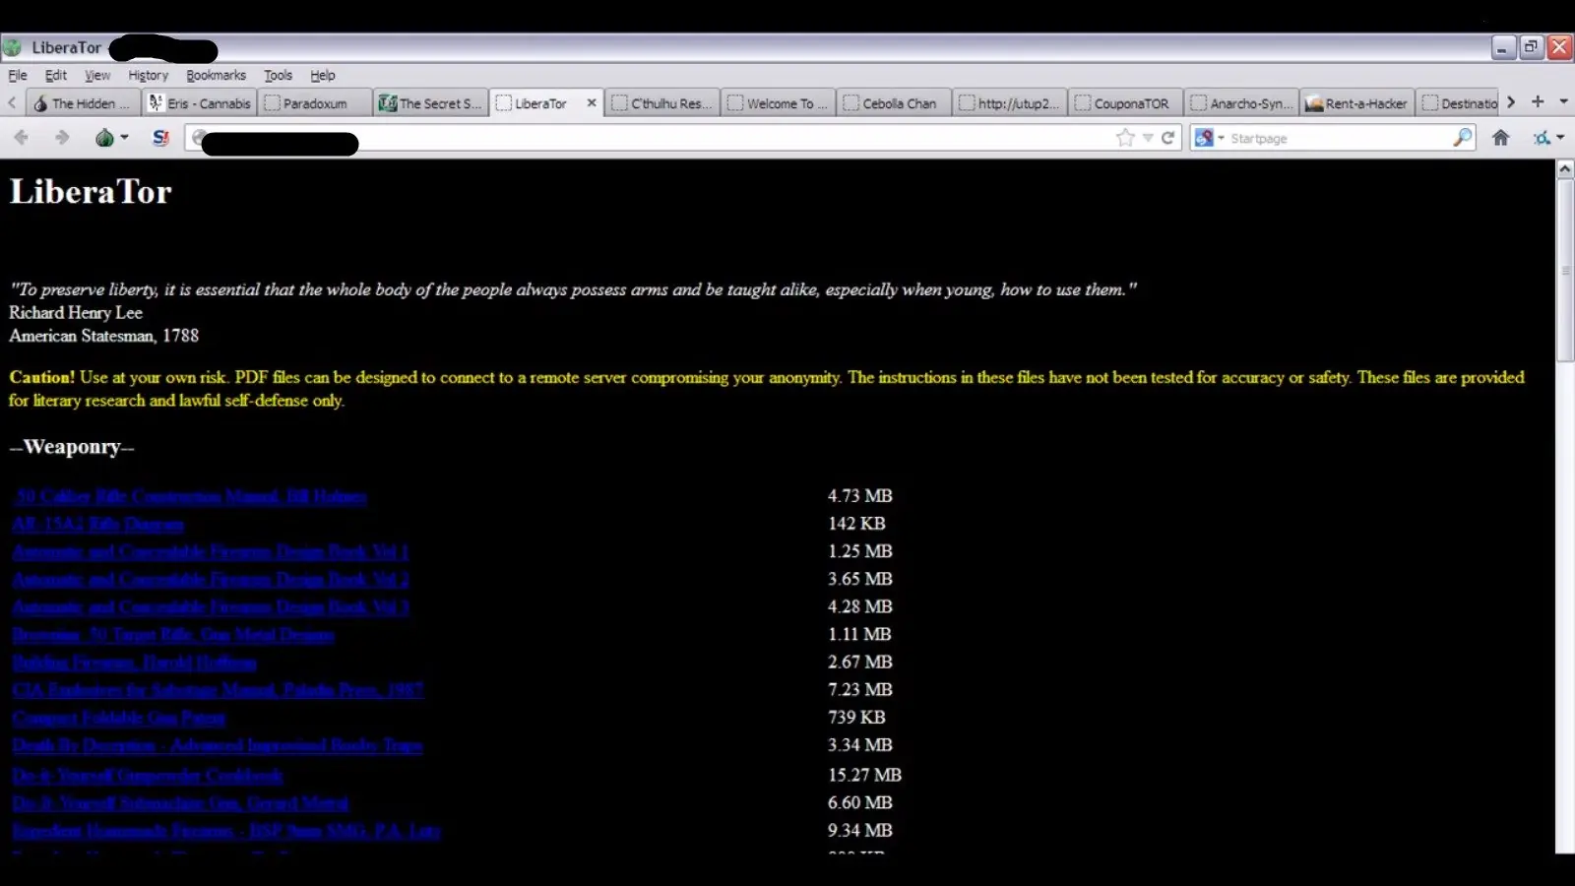The height and width of the screenshot is (886, 1575).
Task: Click the 9.34 MB file size
Action: tap(860, 831)
